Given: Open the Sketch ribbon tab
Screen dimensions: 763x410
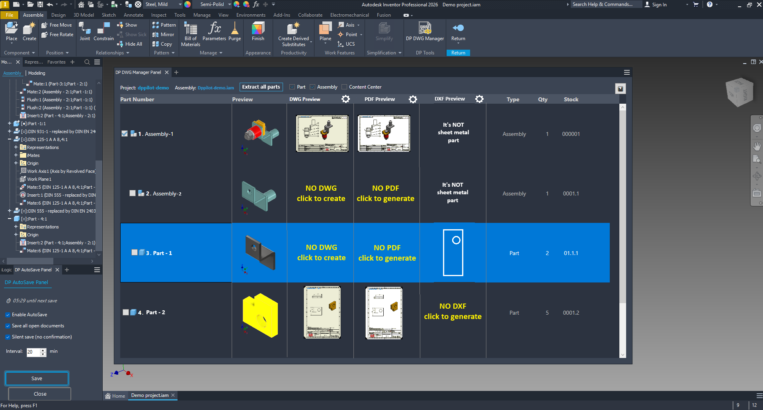Looking at the screenshot, I should pos(109,15).
